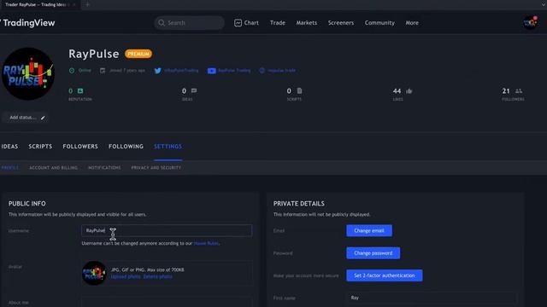This screenshot has height=307, width=547.
Task: Click the TradingView logo
Action: click(x=27, y=23)
